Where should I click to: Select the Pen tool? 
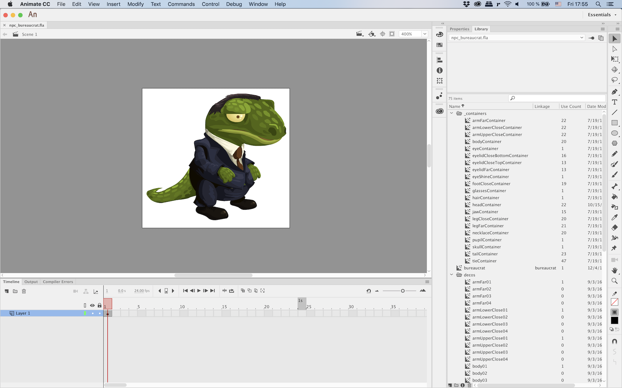[615, 92]
